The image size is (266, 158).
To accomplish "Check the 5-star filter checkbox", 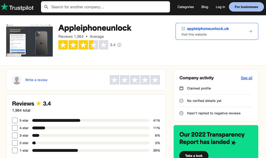I will tap(15, 121).
